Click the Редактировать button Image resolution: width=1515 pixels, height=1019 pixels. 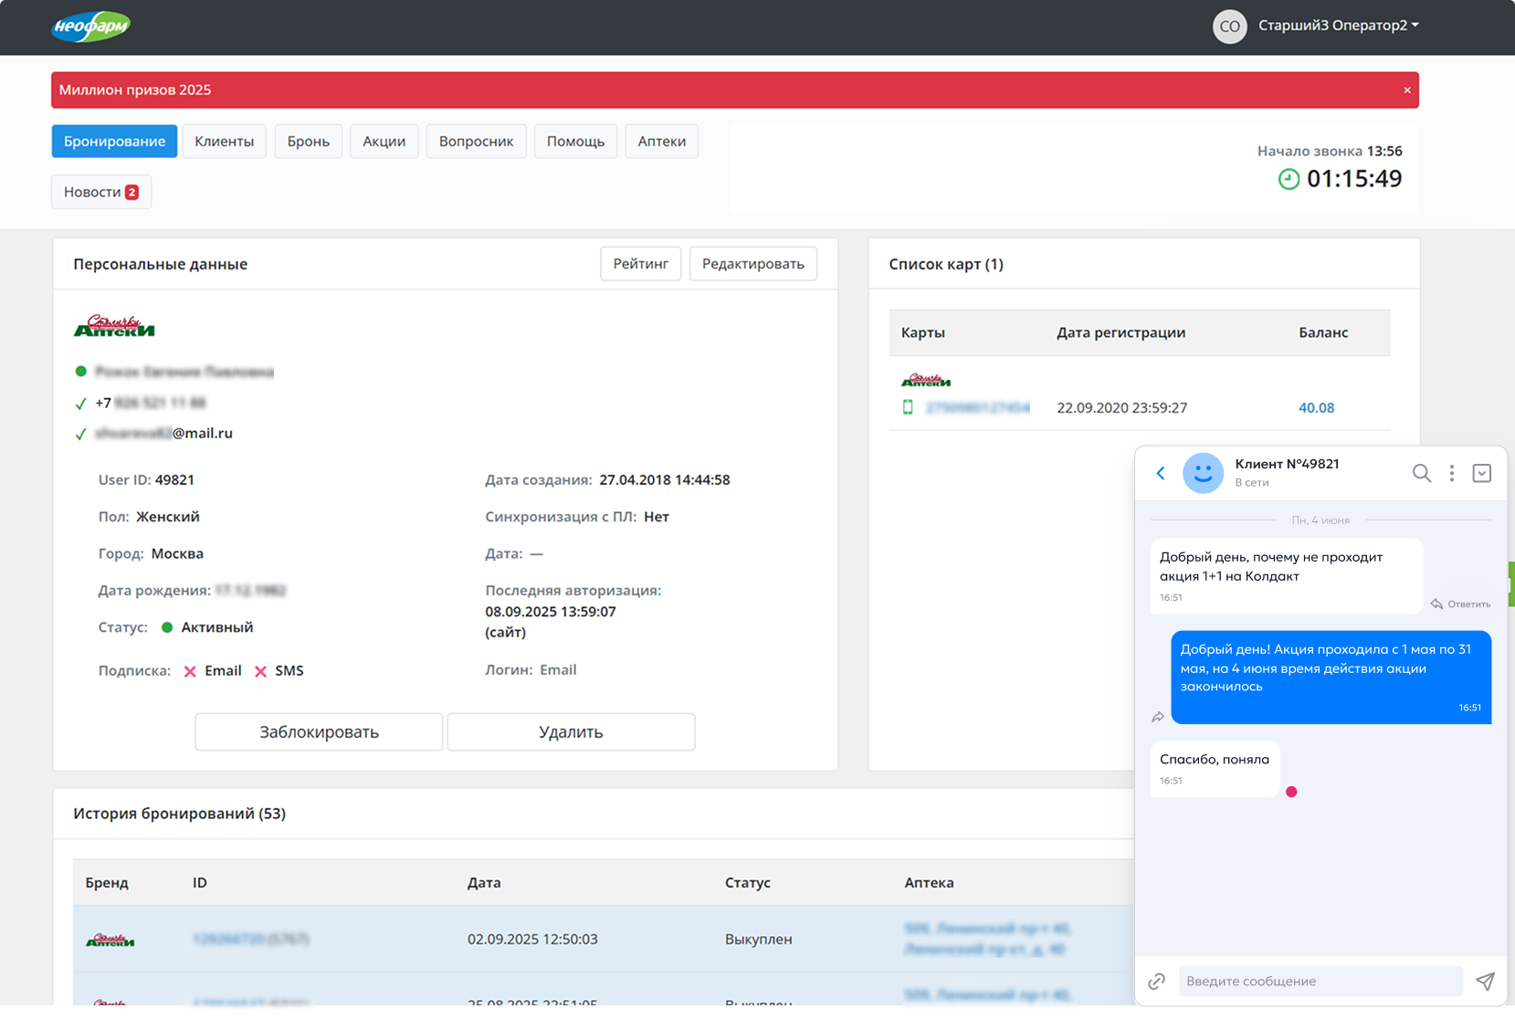(x=752, y=264)
